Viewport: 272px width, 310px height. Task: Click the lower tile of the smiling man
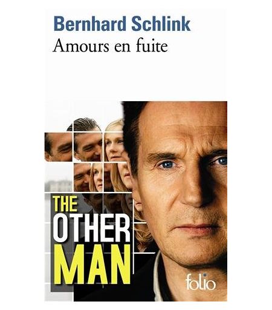coord(82,177)
